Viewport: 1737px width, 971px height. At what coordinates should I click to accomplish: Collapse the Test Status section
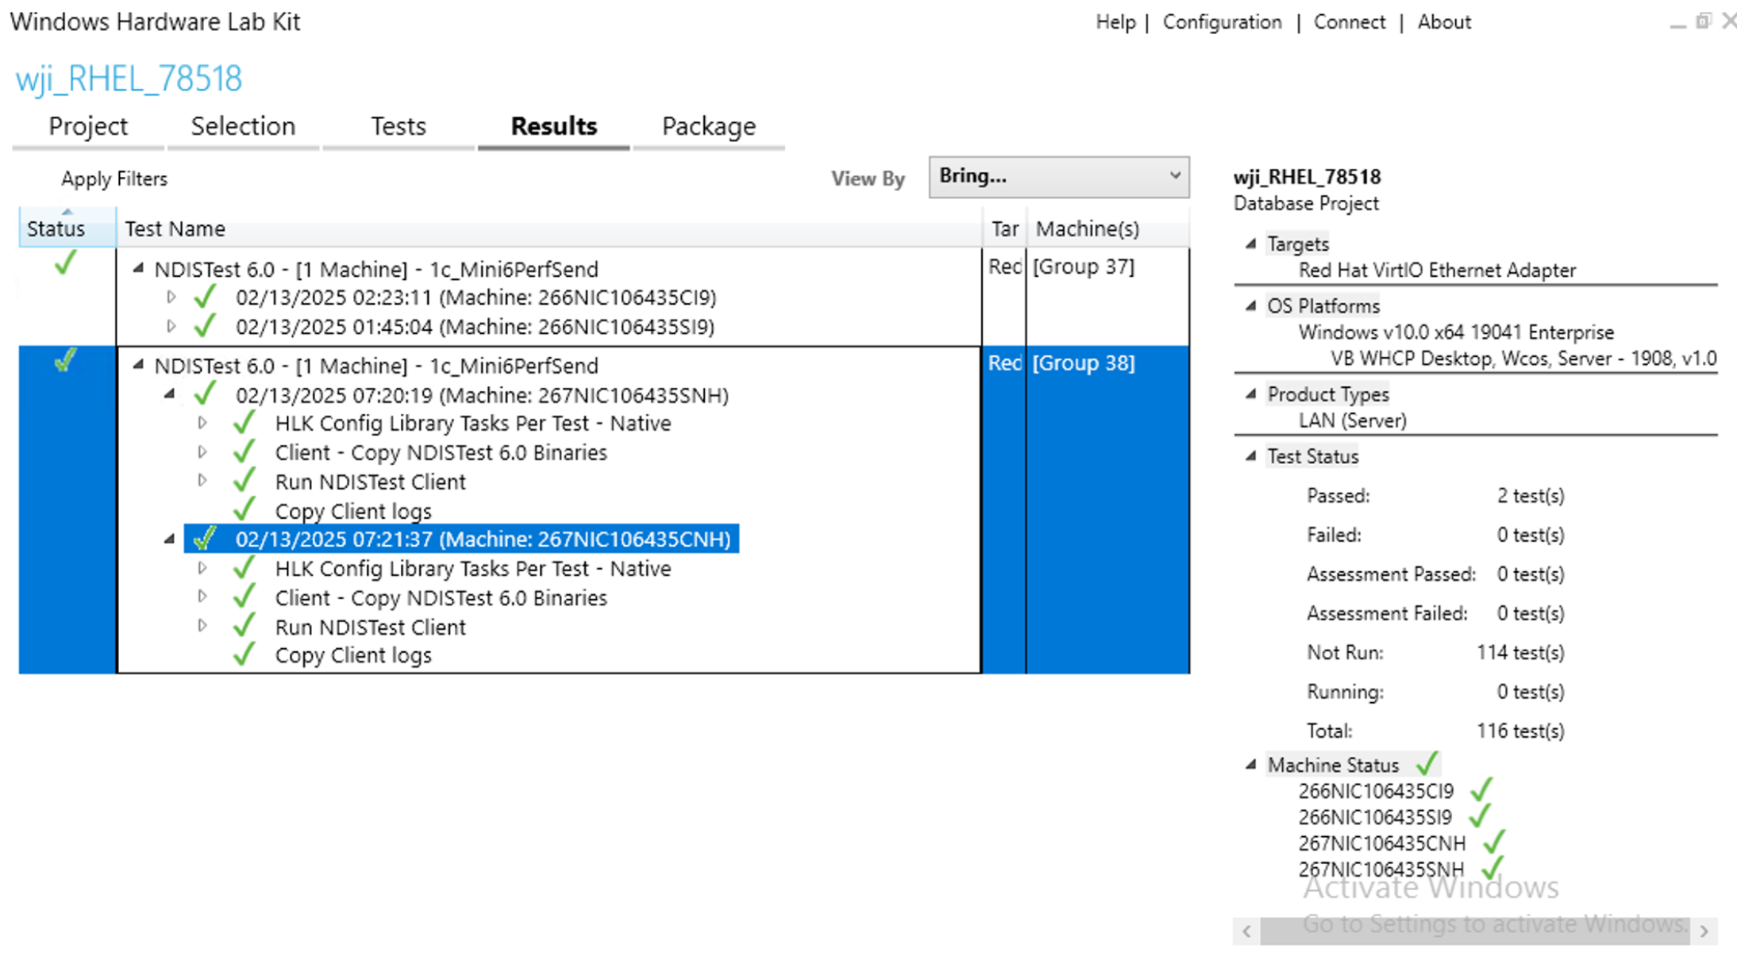pyautogui.click(x=1251, y=456)
